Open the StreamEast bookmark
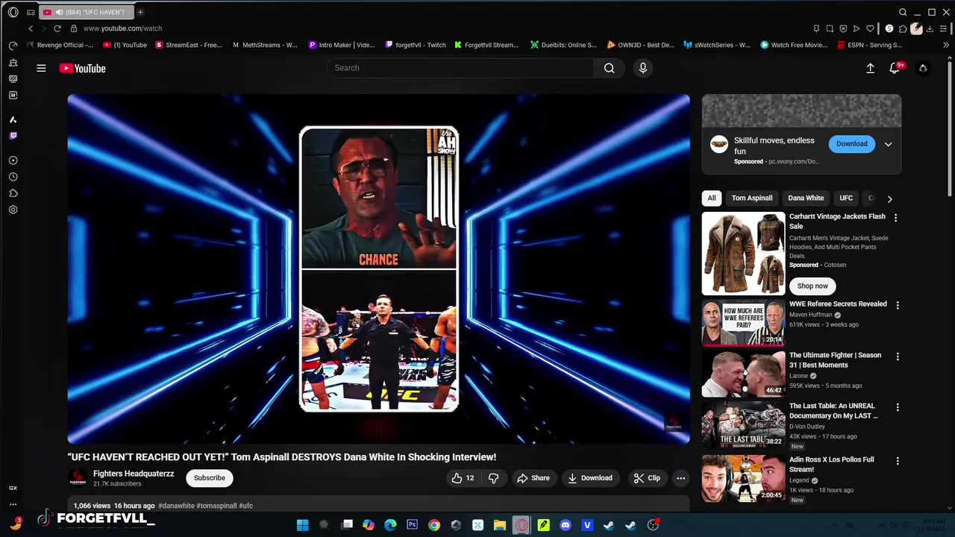Screen dimensions: 955x537 pos(188,45)
